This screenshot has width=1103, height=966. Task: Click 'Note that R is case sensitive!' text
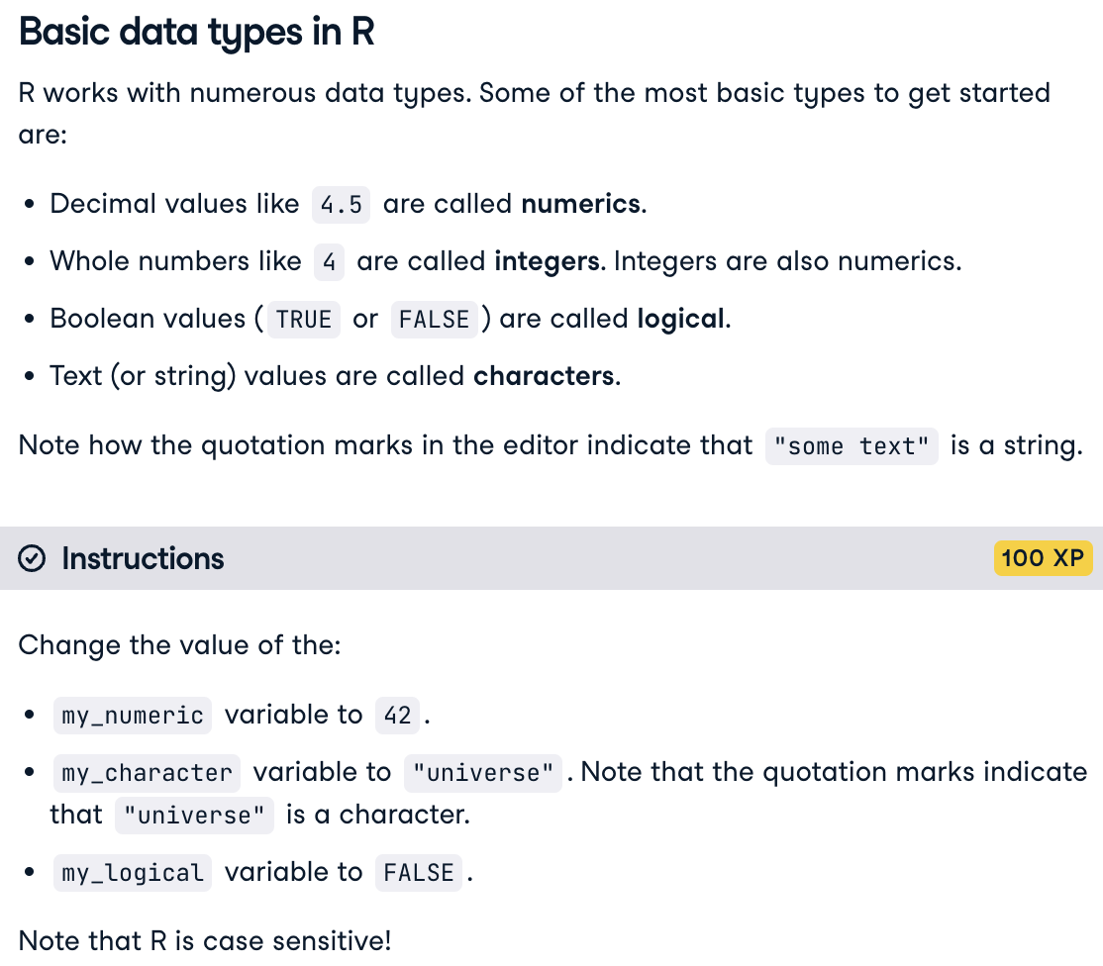pos(205,940)
